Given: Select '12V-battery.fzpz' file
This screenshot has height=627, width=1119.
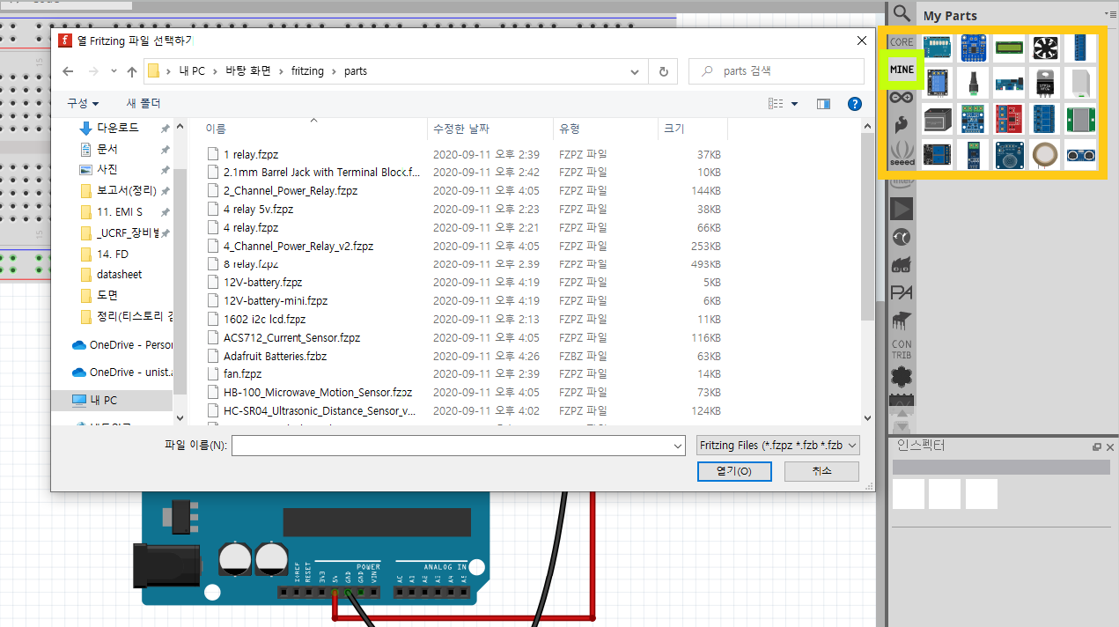Looking at the screenshot, I should click(x=262, y=283).
